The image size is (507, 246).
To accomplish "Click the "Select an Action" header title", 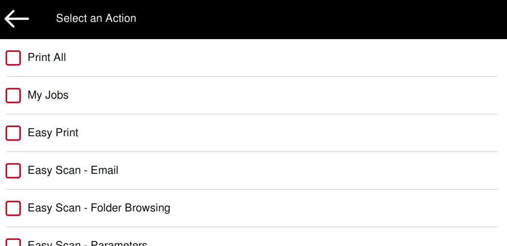I will click(x=96, y=18).
